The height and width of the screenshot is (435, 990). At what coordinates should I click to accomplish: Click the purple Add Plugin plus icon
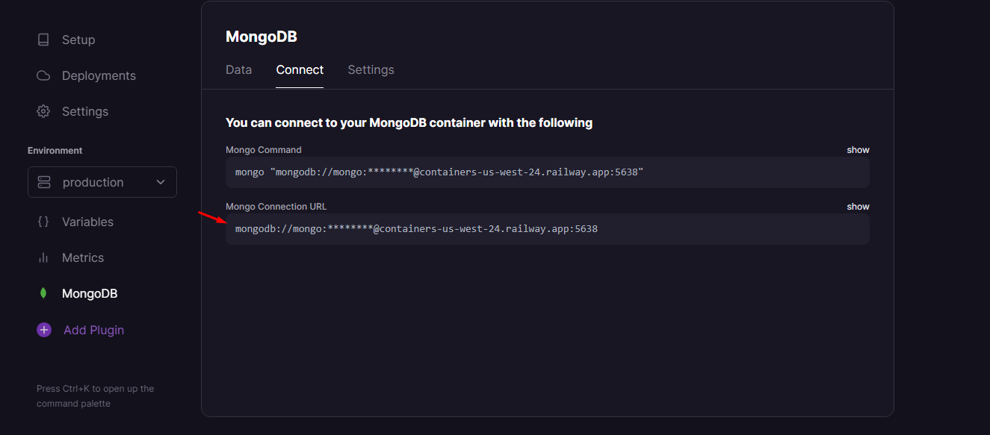pos(44,330)
